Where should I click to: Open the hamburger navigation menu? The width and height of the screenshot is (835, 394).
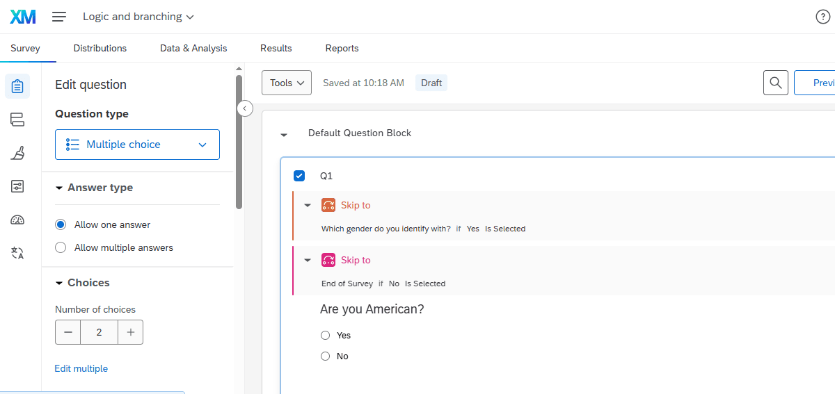pos(59,17)
